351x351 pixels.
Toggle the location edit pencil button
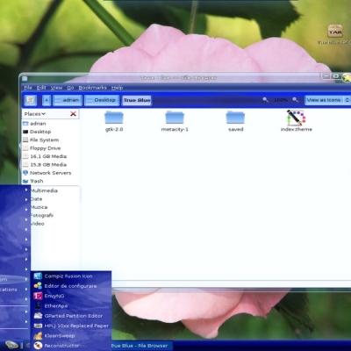[31, 100]
